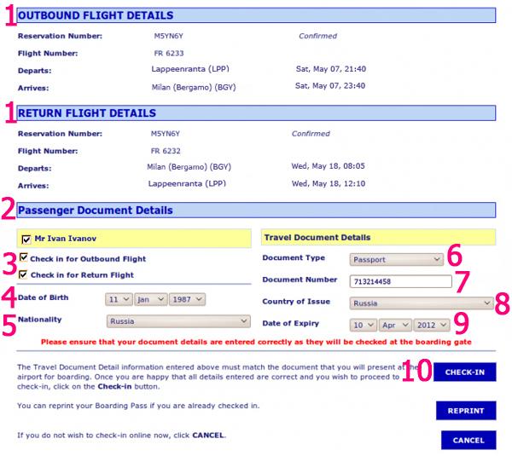Click outbound flight number FR 6233
The image size is (512, 456).
169,53
